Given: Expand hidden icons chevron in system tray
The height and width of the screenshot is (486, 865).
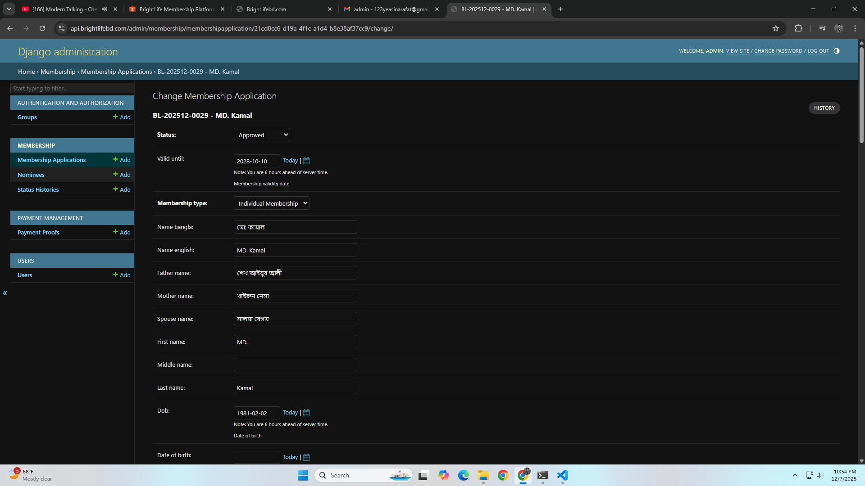Looking at the screenshot, I should click(795, 475).
